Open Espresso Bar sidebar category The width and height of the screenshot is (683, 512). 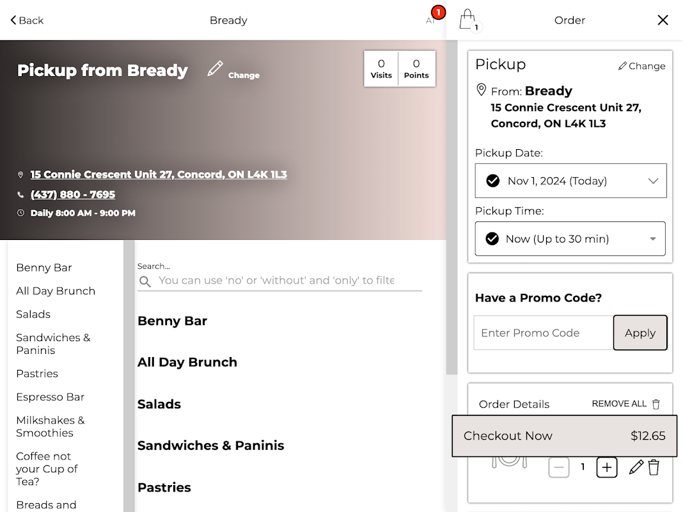pyautogui.click(x=50, y=397)
